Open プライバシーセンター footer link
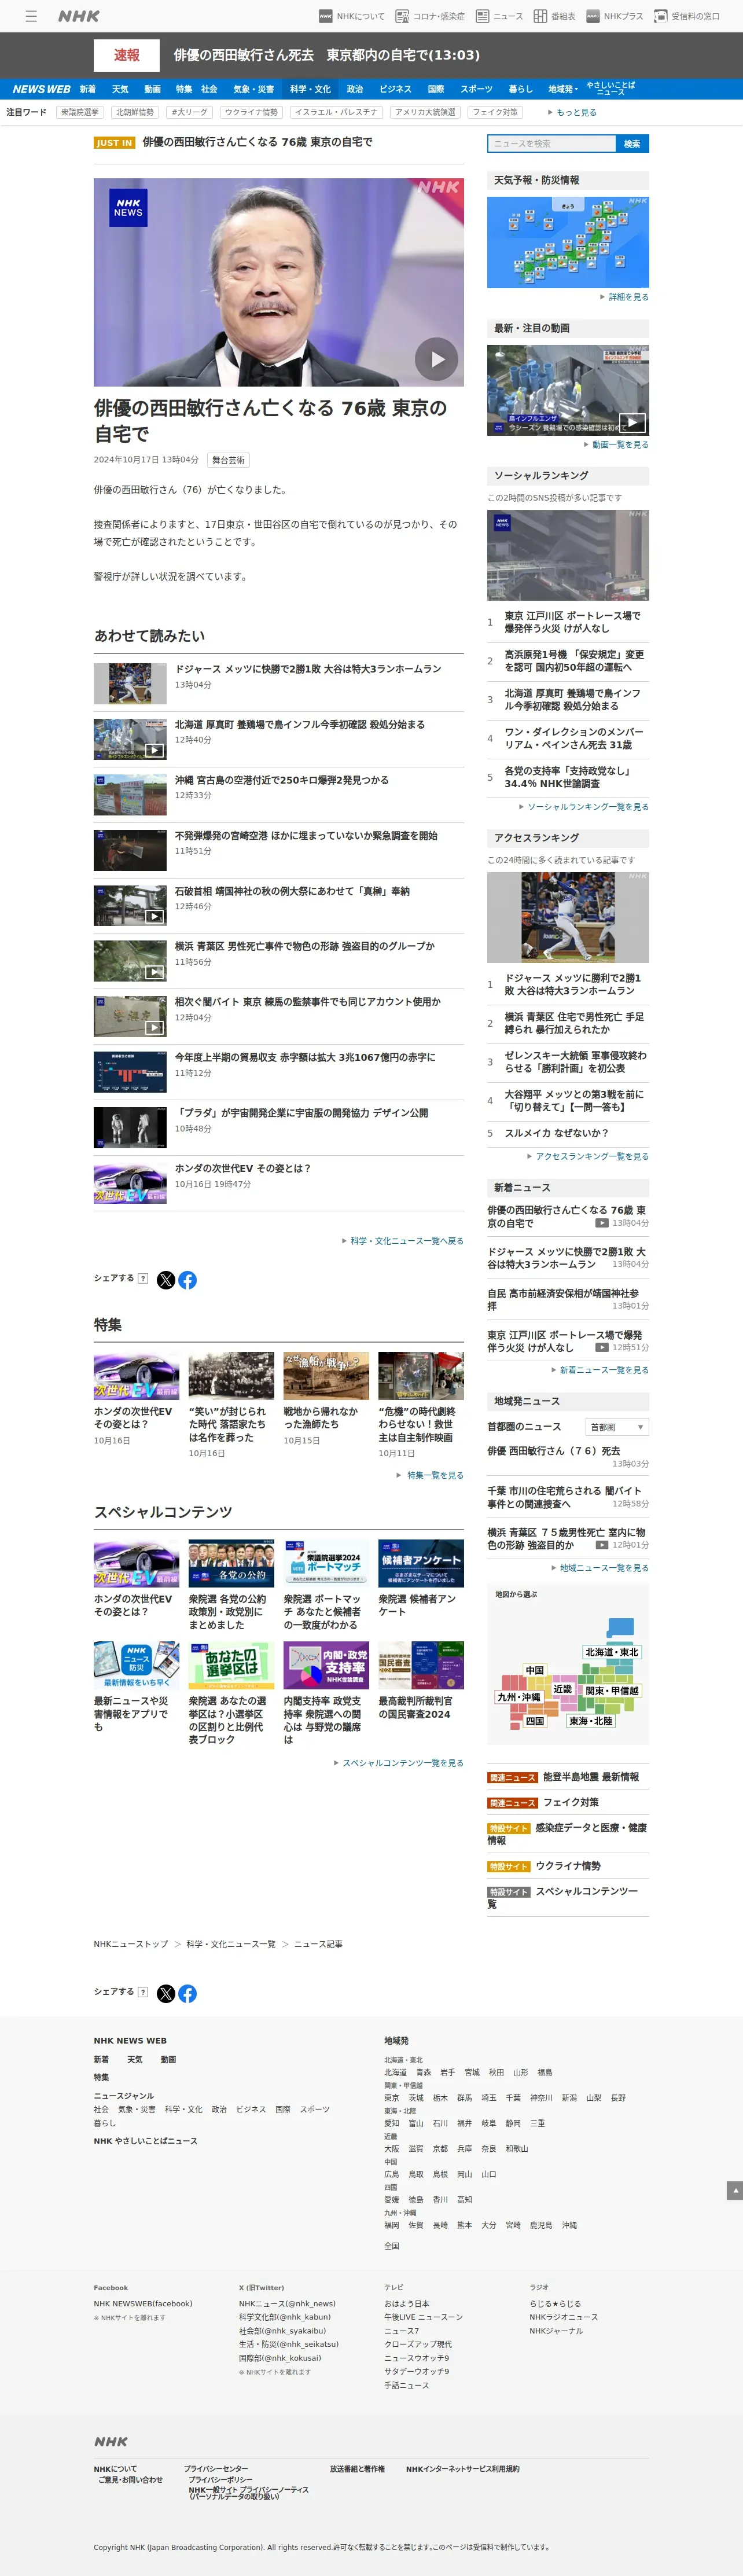 point(216,2469)
